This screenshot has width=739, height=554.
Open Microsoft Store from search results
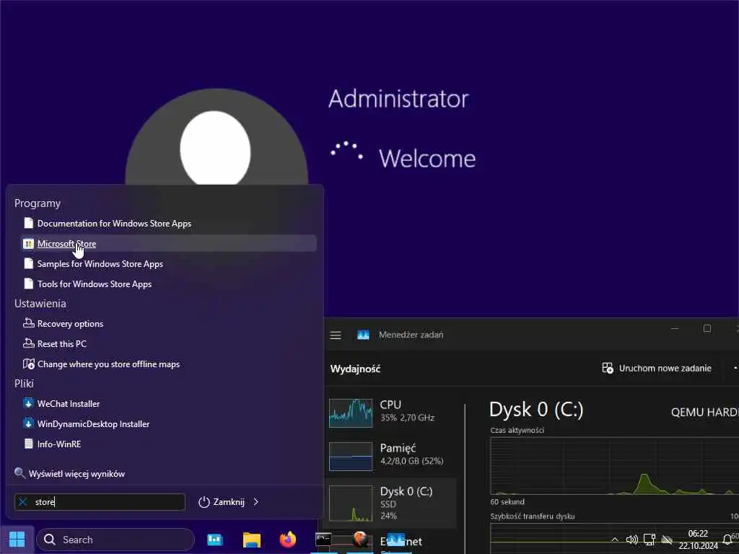[x=169, y=244]
